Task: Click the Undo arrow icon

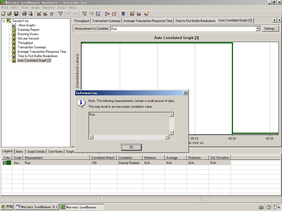Action: [x=69, y=14]
